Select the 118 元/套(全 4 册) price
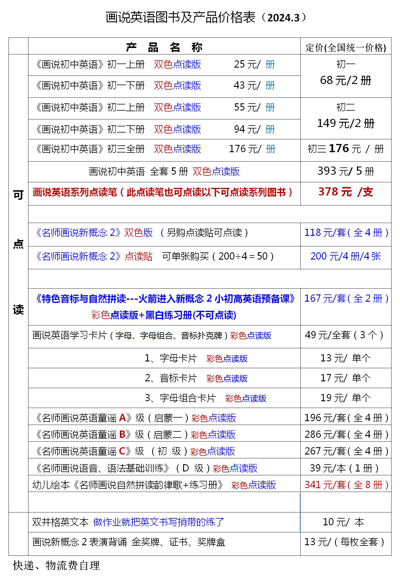400x578 pixels. tap(346, 233)
